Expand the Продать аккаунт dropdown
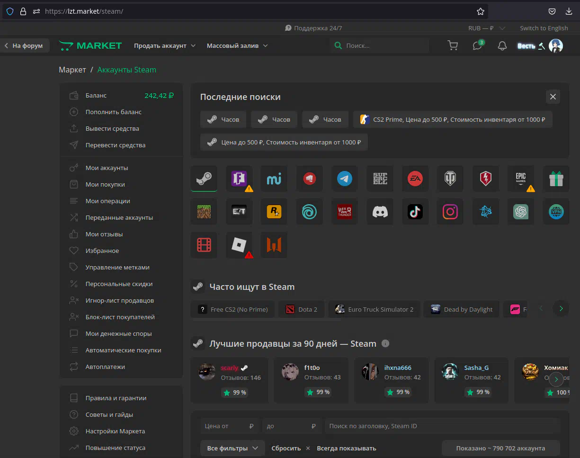 (x=165, y=45)
